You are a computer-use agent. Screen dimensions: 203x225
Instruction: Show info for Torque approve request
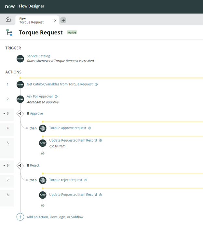90,128
